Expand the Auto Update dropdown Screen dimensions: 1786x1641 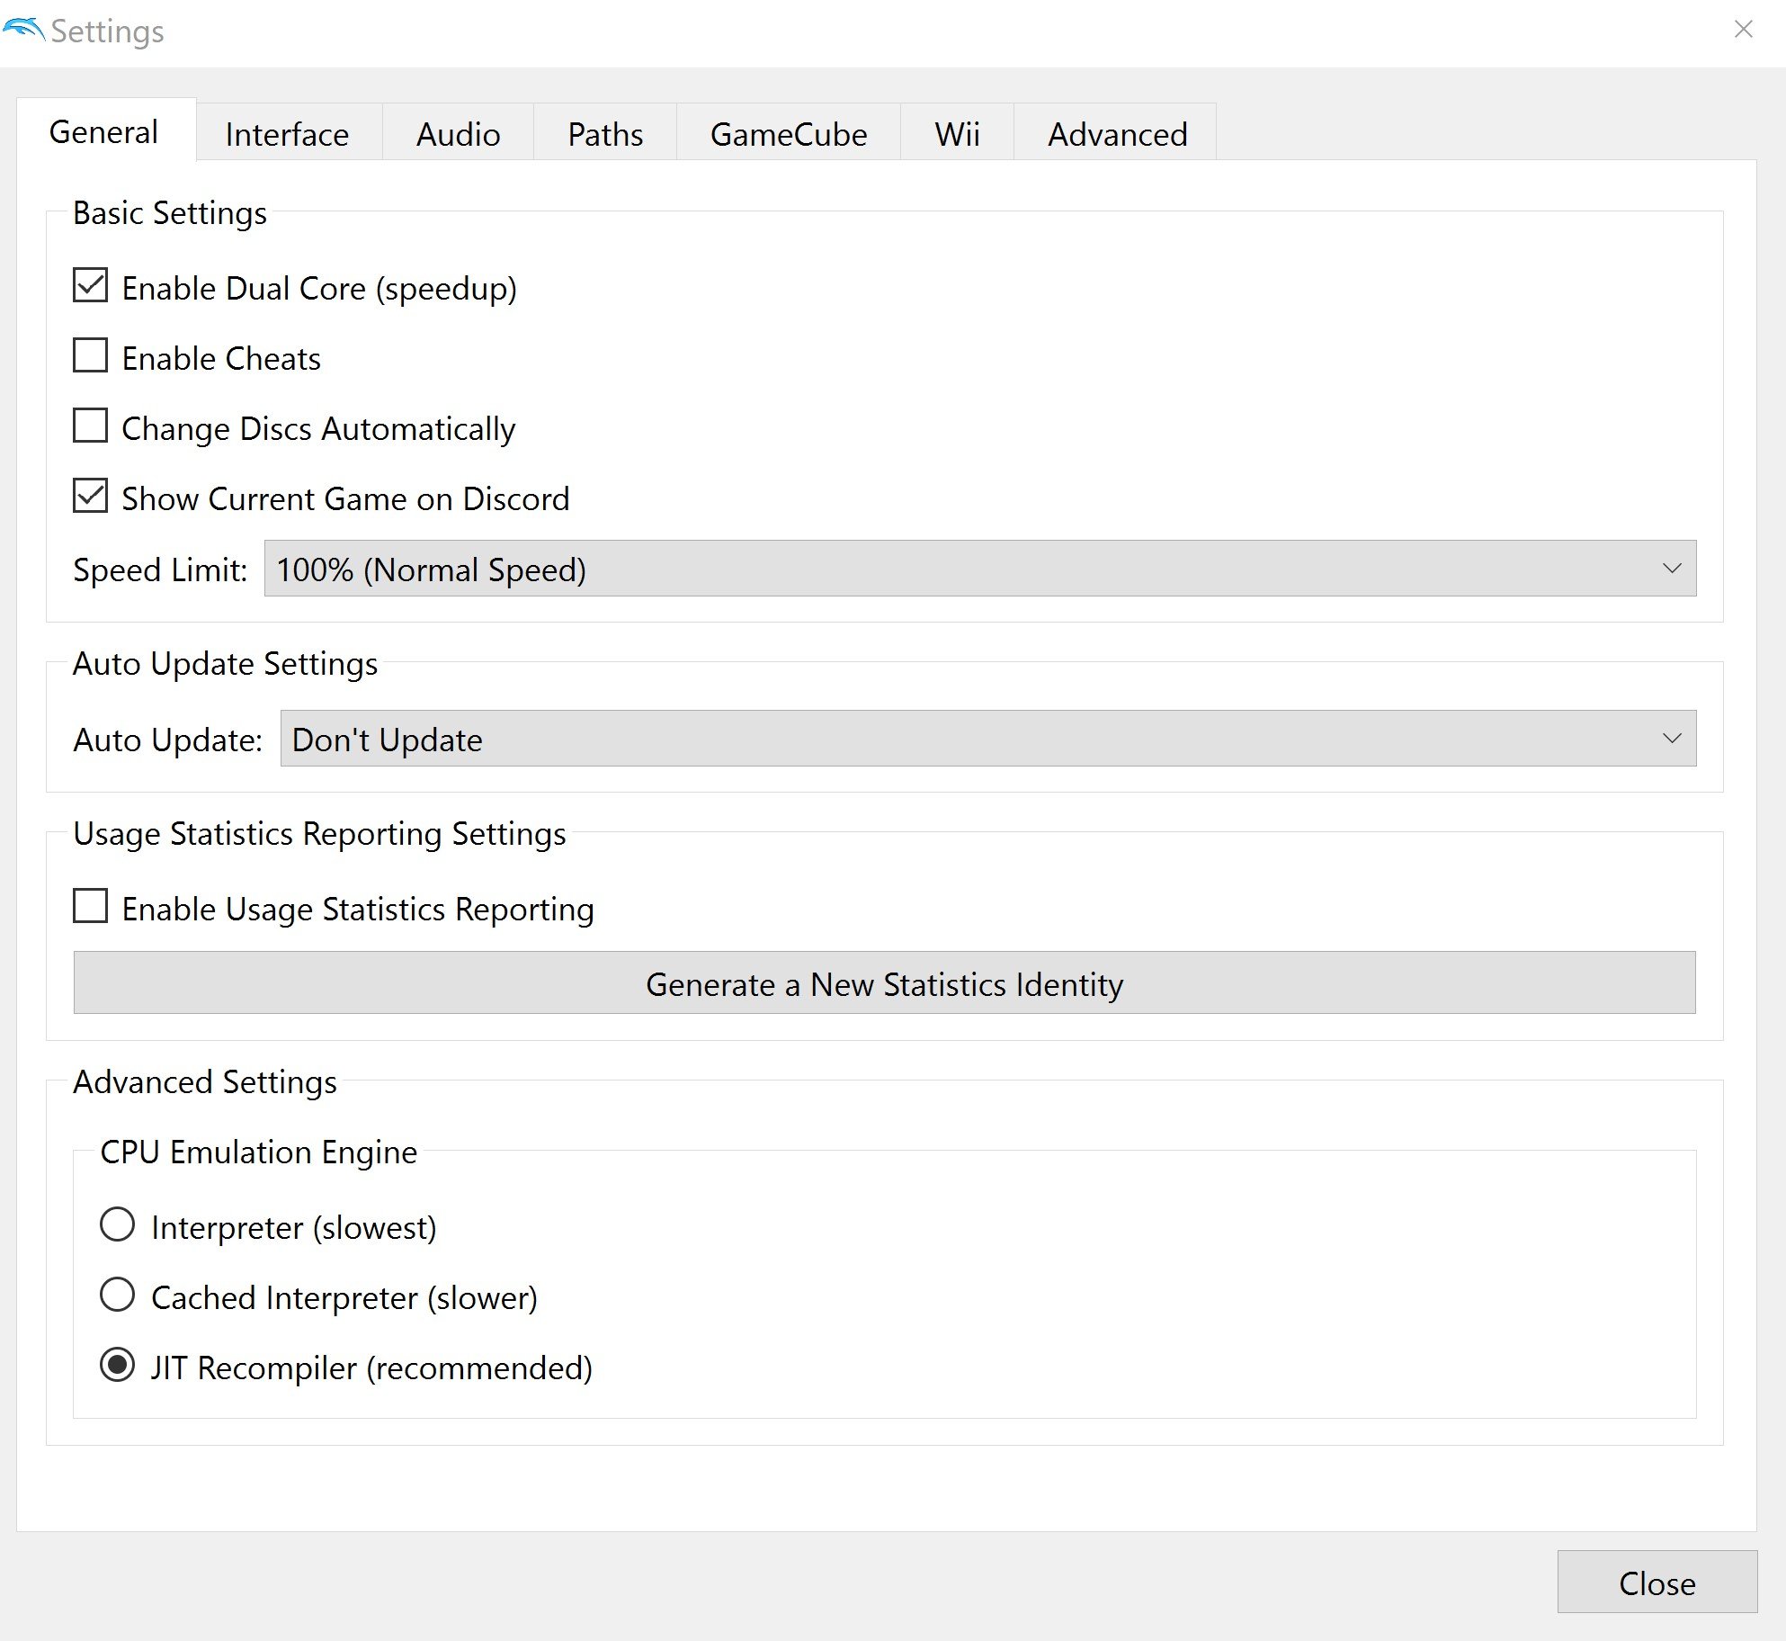pyautogui.click(x=988, y=739)
